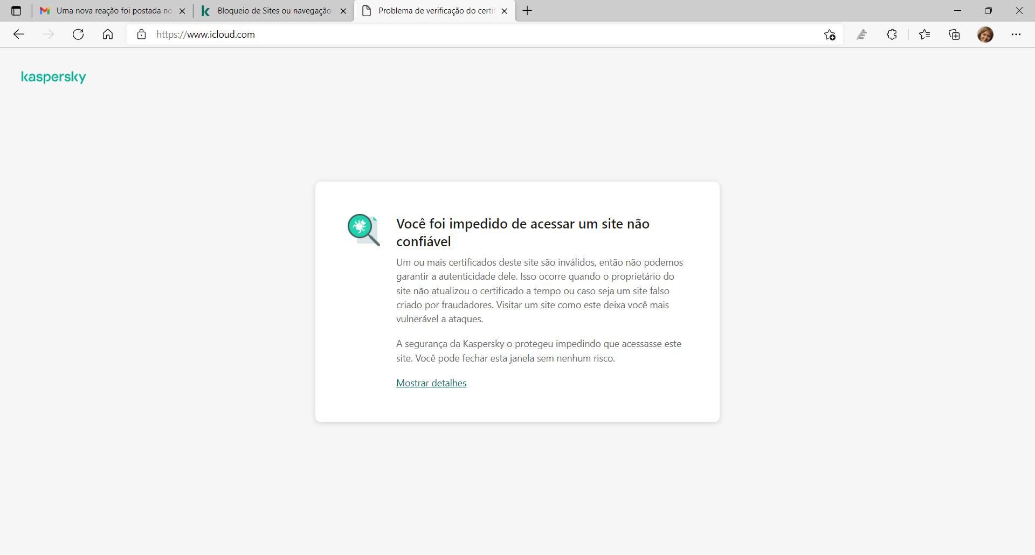Click the Kaspersky logo

click(x=53, y=77)
